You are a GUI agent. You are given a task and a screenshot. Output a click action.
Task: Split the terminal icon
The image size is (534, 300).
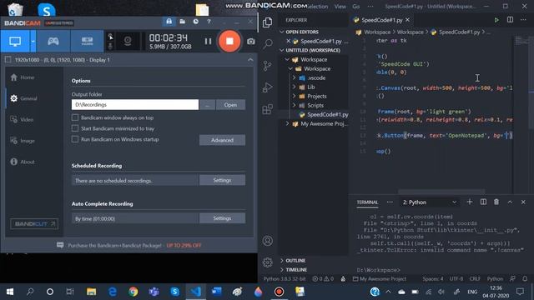click(483, 202)
